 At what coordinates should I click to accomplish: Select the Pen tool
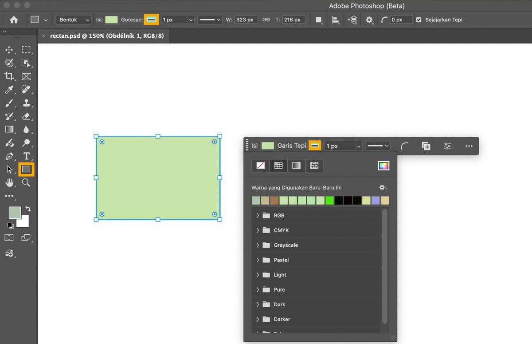click(x=9, y=156)
